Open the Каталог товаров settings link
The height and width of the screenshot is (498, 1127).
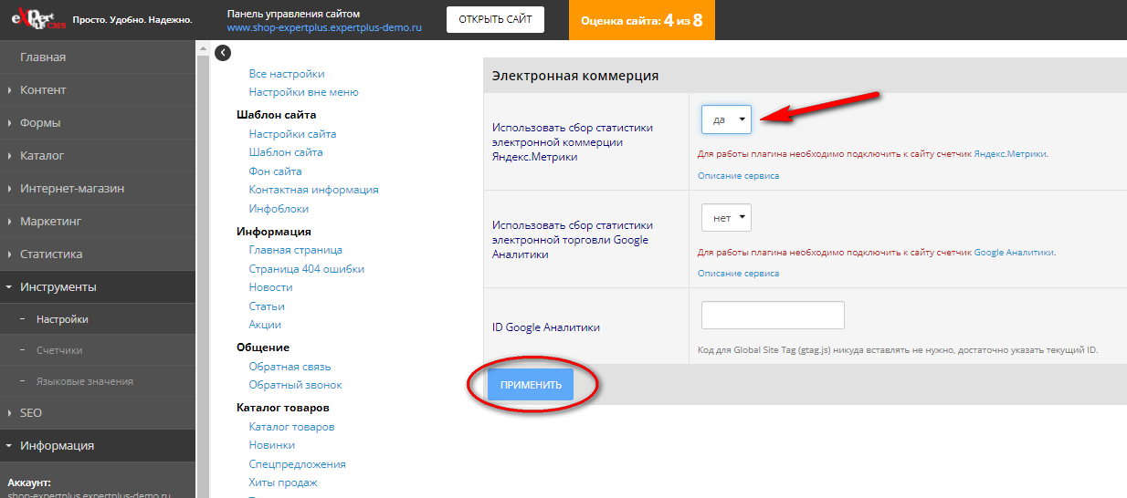(x=292, y=427)
